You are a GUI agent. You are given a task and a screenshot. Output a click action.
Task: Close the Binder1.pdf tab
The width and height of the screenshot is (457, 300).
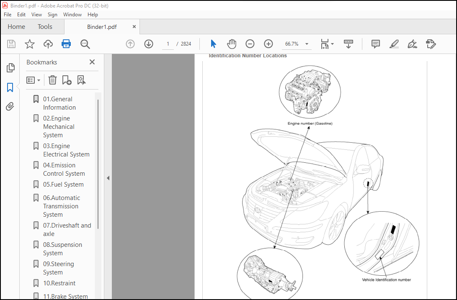point(134,26)
